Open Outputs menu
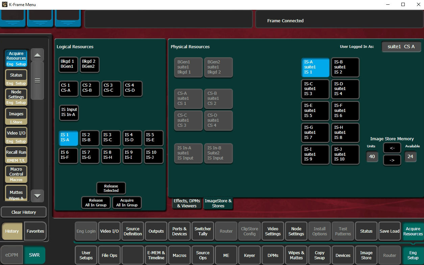This screenshot has height=265, width=424. click(x=156, y=231)
